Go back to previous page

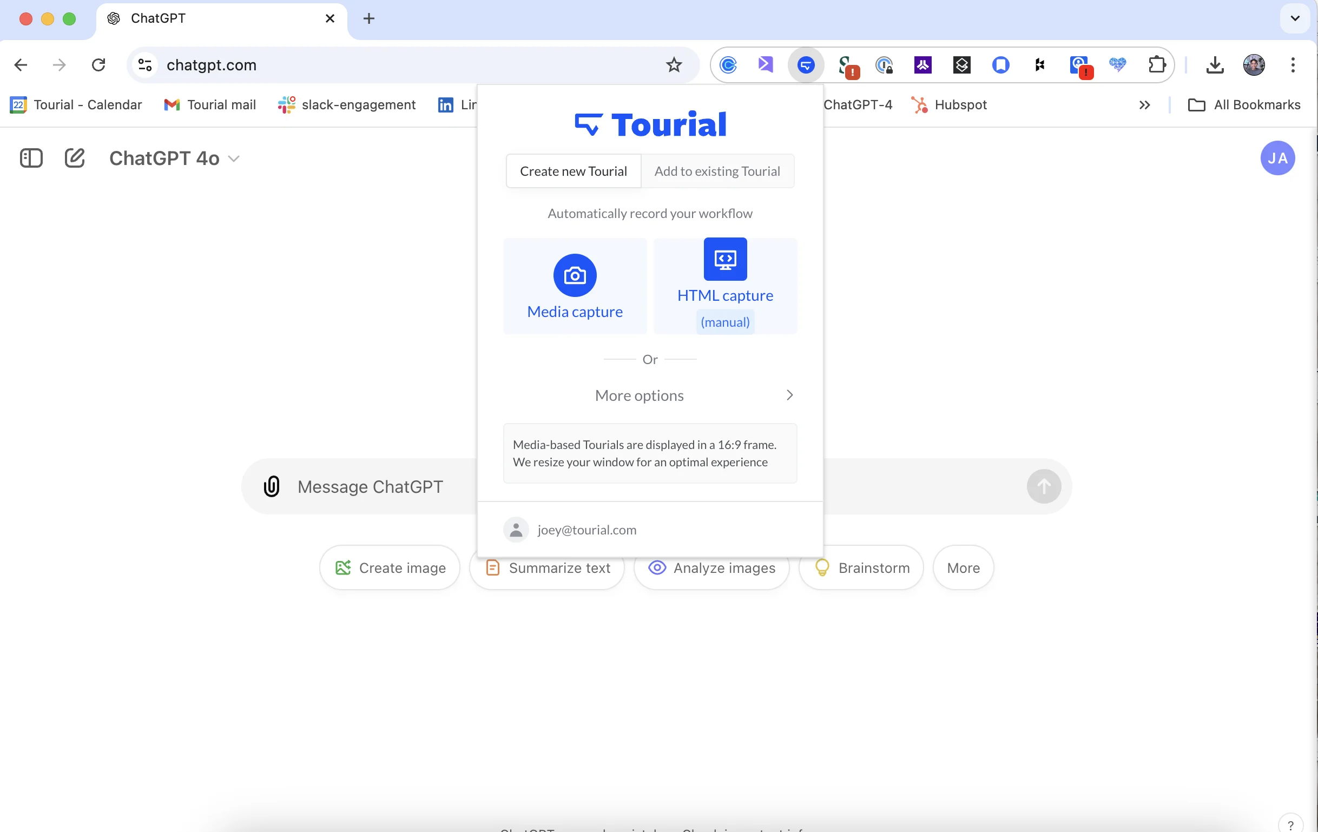pyautogui.click(x=21, y=65)
